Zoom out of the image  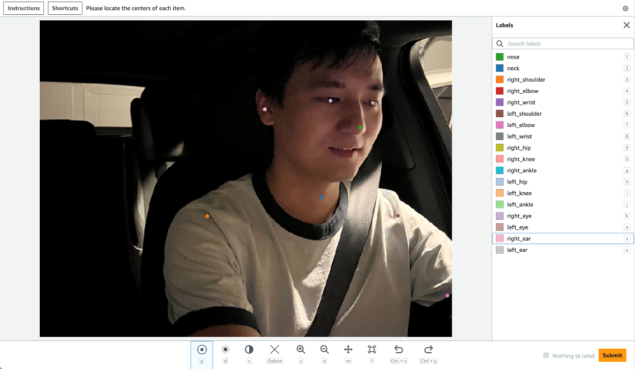click(x=325, y=350)
